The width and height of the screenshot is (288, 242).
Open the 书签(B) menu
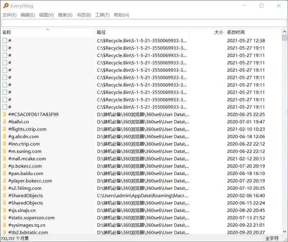(84, 15)
